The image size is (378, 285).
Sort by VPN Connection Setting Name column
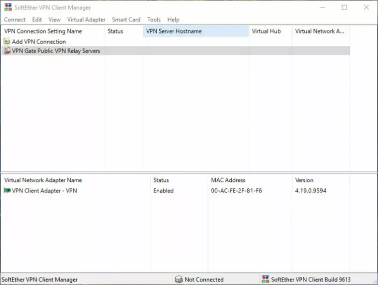click(x=43, y=31)
